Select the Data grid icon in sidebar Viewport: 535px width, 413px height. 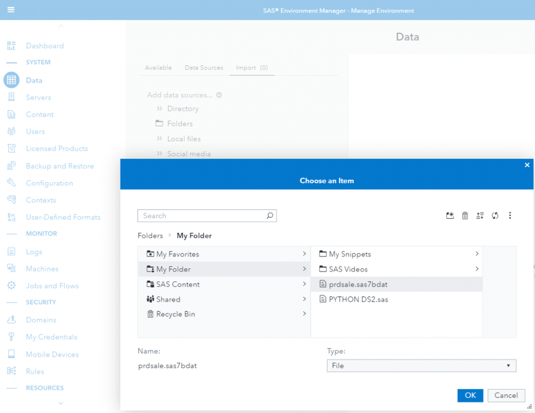click(x=11, y=80)
